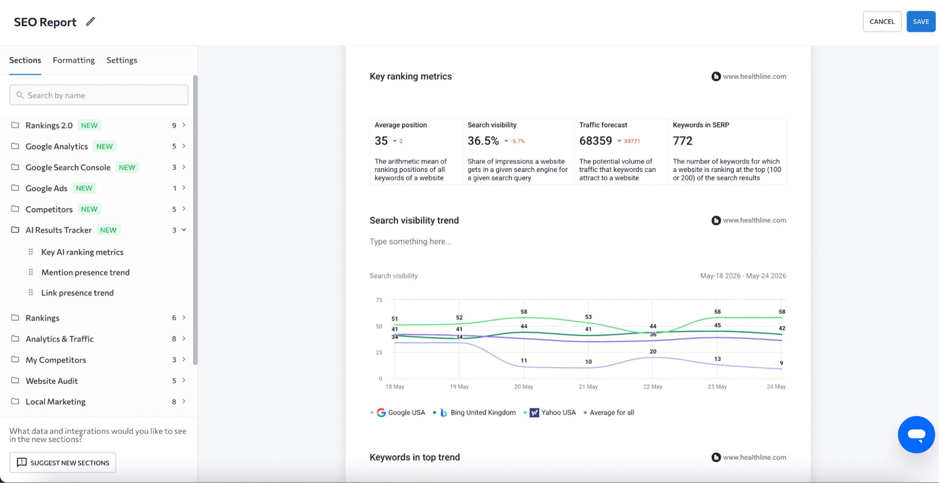Click the Analytics & Traffic folder icon
The height and width of the screenshot is (483, 939).
click(15, 338)
